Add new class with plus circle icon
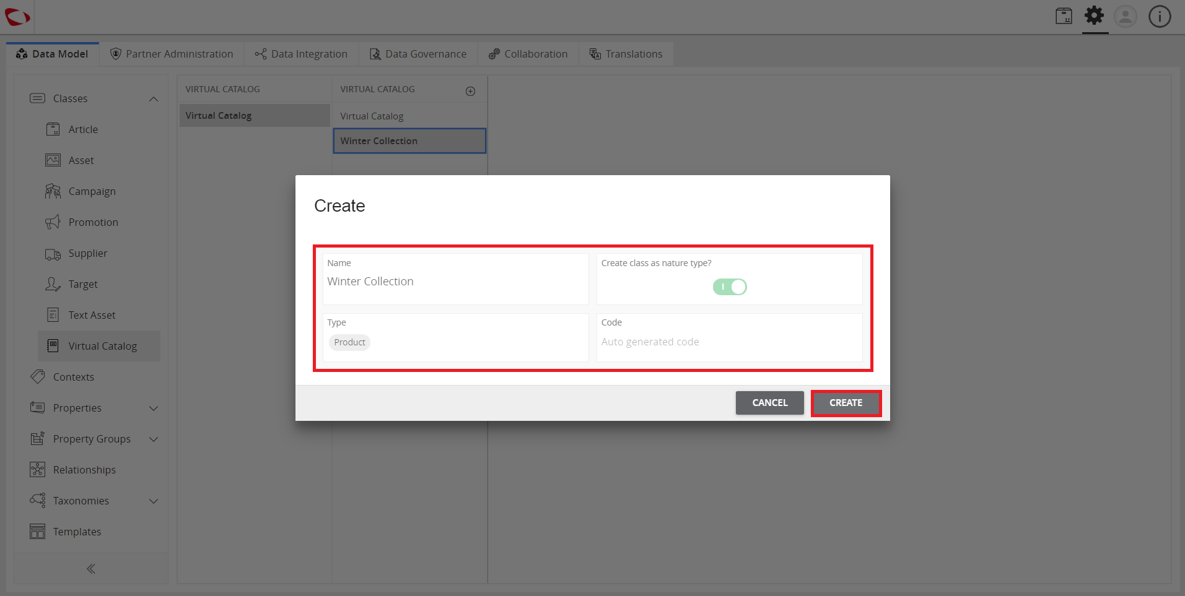Screen dimensions: 1185x596 click(471, 91)
